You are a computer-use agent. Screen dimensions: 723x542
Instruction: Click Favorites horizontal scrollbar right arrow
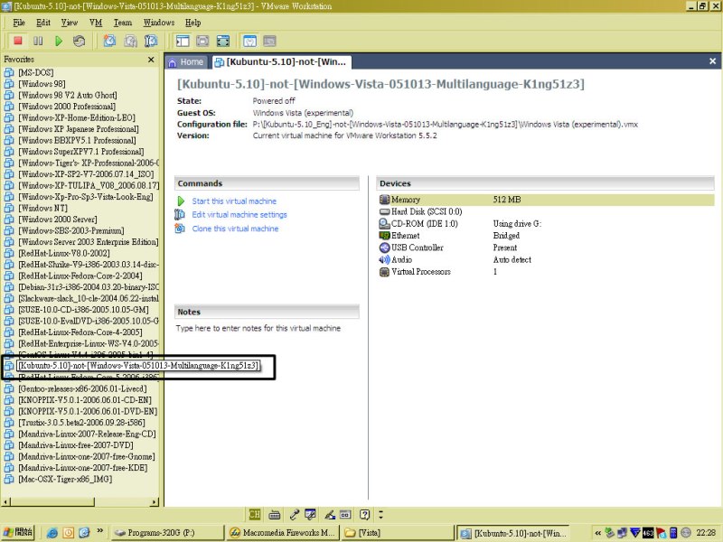[155, 502]
